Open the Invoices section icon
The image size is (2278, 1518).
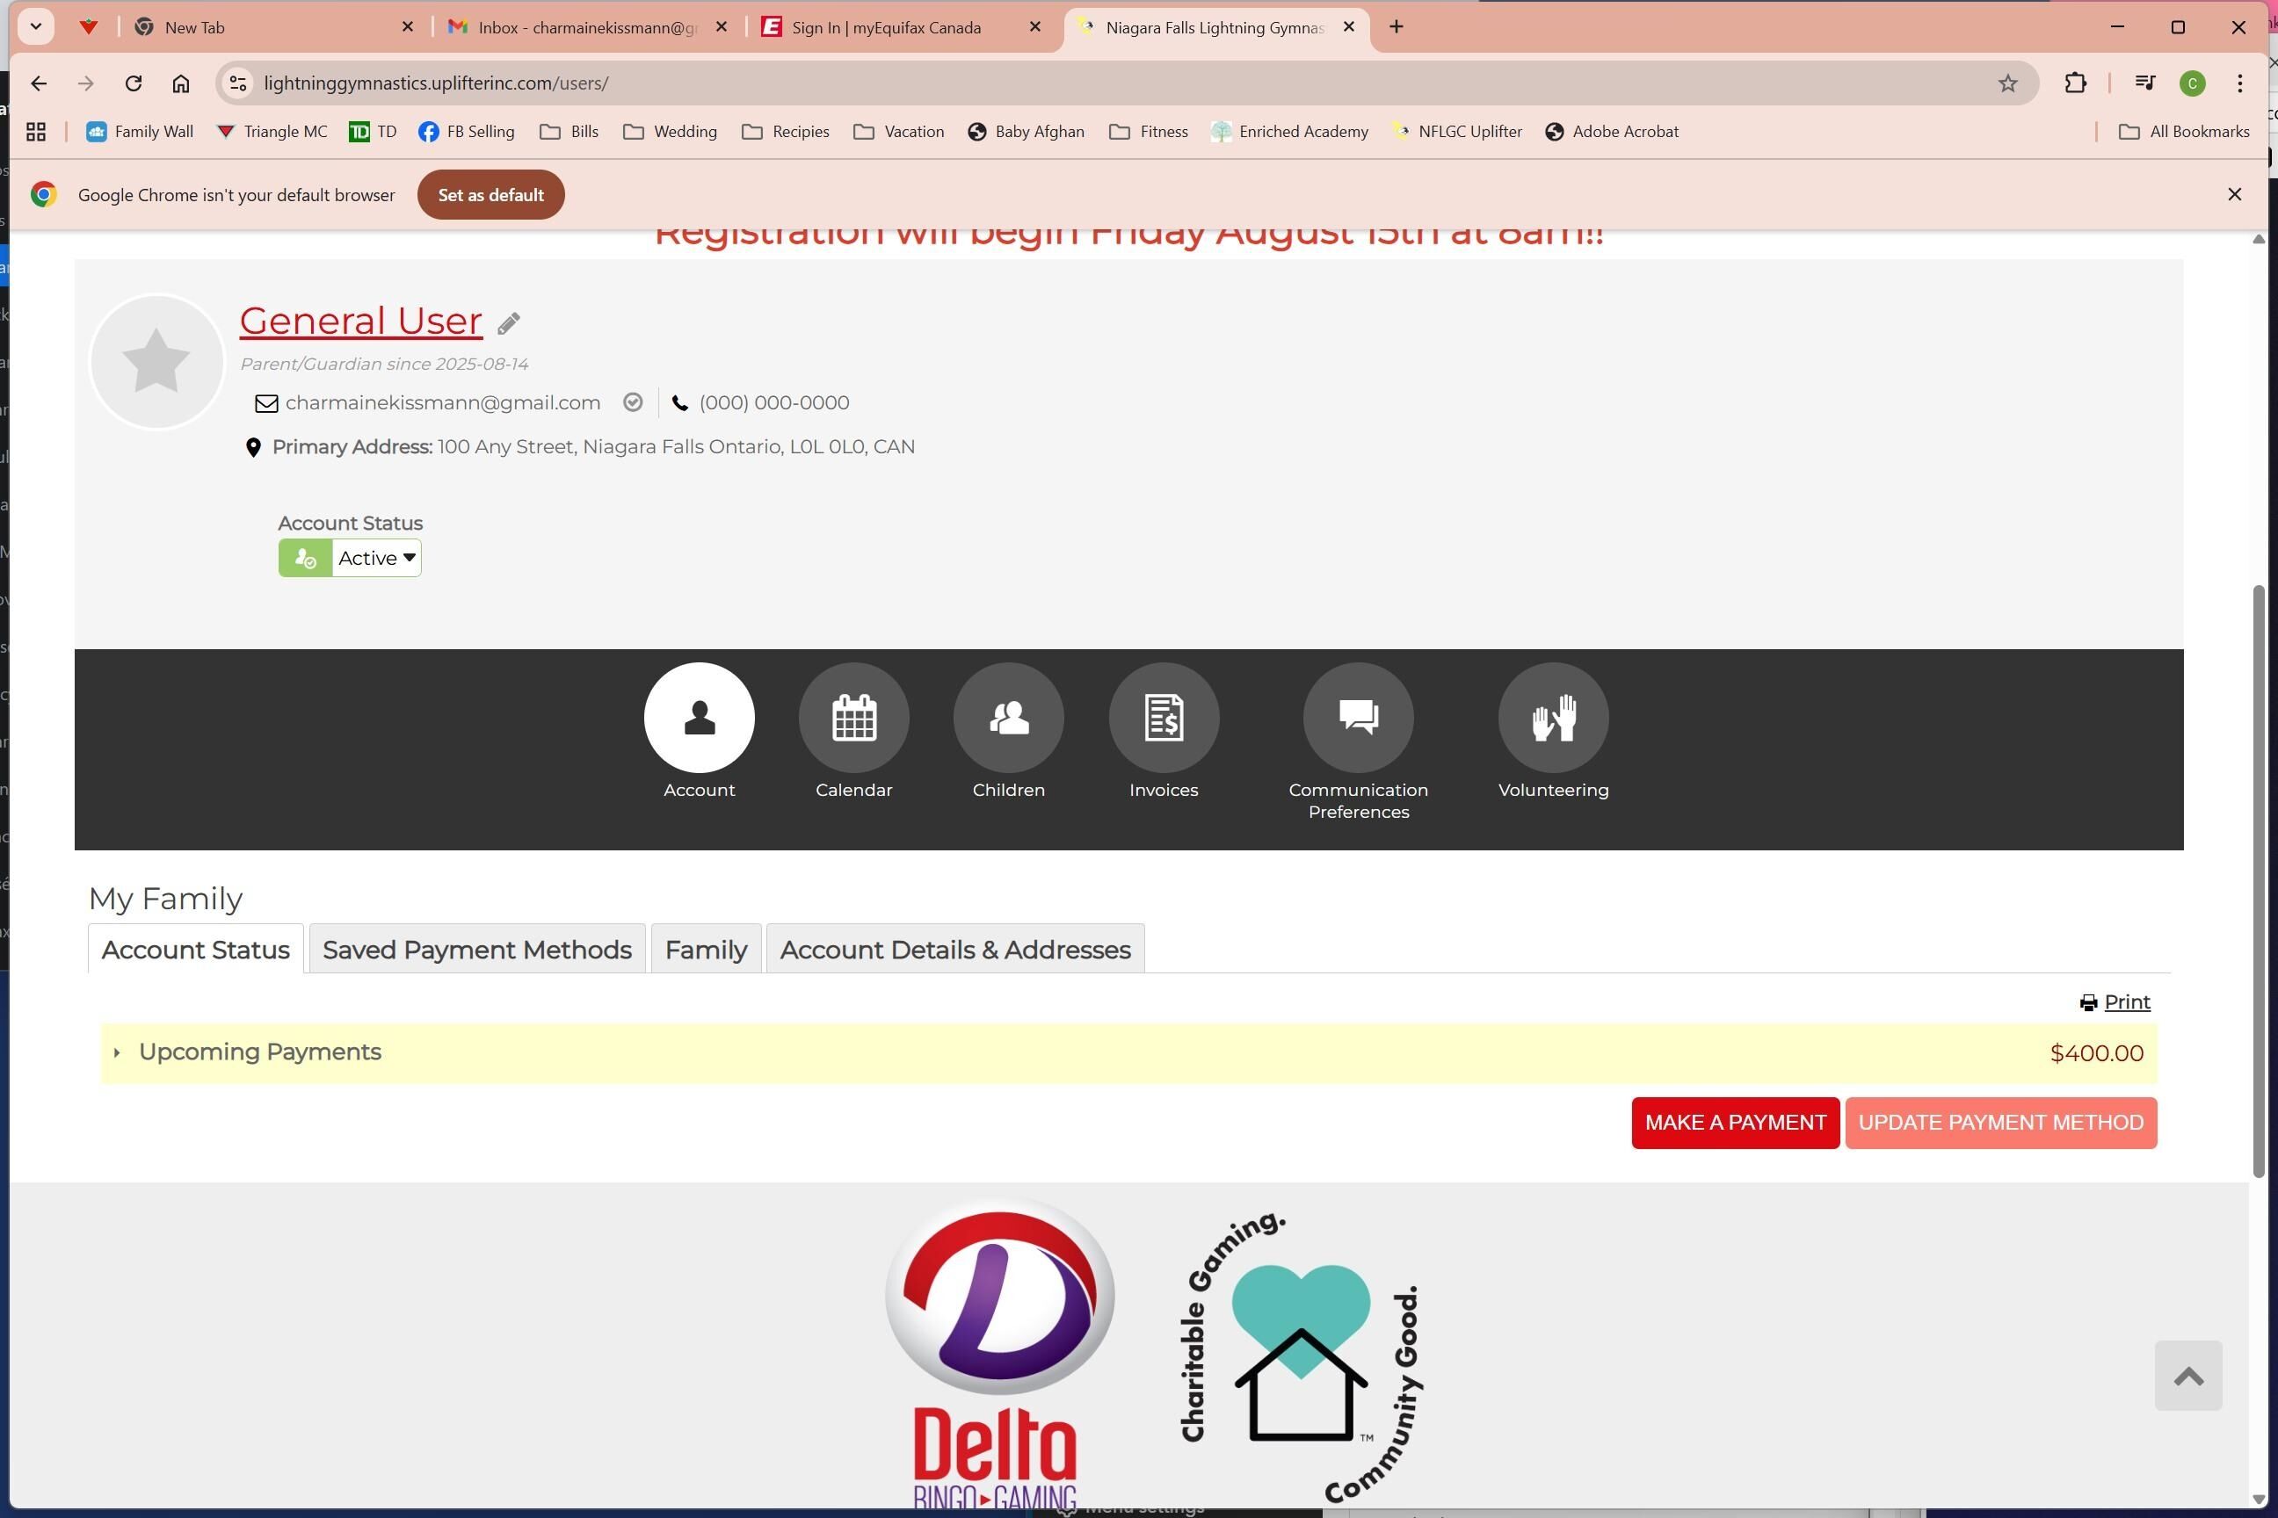(1164, 718)
